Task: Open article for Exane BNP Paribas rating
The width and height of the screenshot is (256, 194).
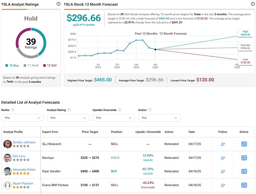Action: (244, 185)
